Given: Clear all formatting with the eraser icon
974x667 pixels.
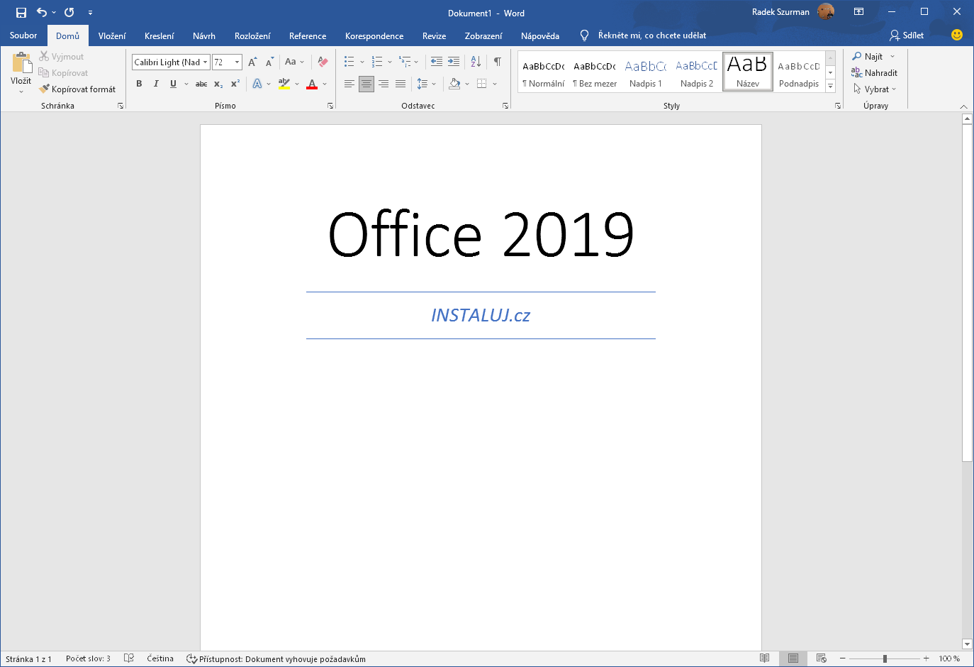Looking at the screenshot, I should click(323, 62).
